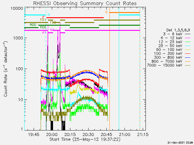Click the green 'RD0' flag label
This screenshot has width=194, height=145.
pos(33,25)
